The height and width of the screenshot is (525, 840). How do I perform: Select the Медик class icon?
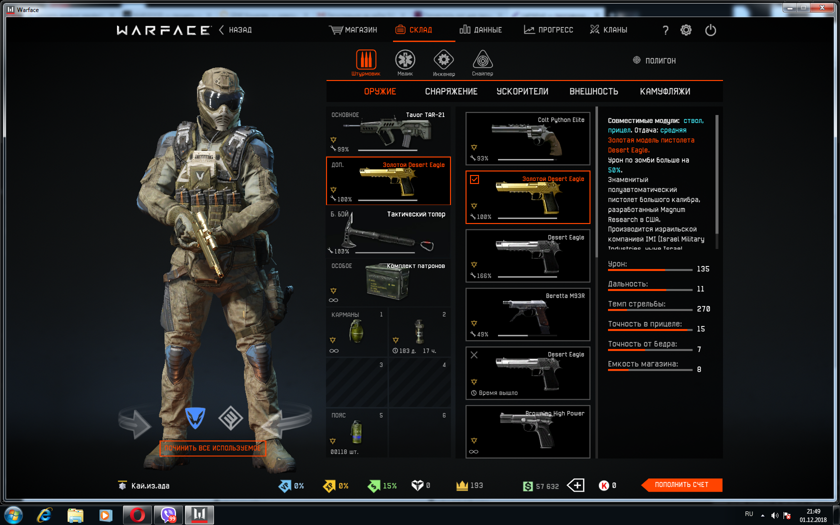click(x=405, y=59)
